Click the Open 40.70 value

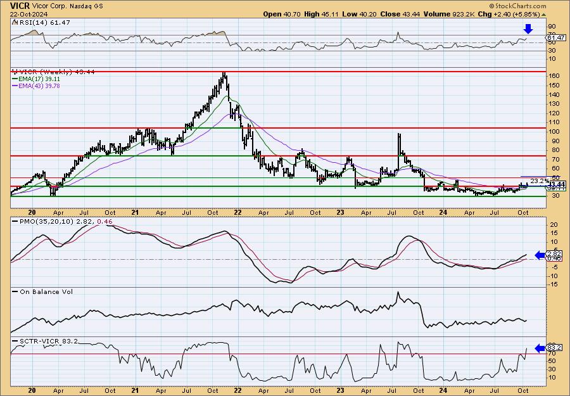tap(282, 14)
